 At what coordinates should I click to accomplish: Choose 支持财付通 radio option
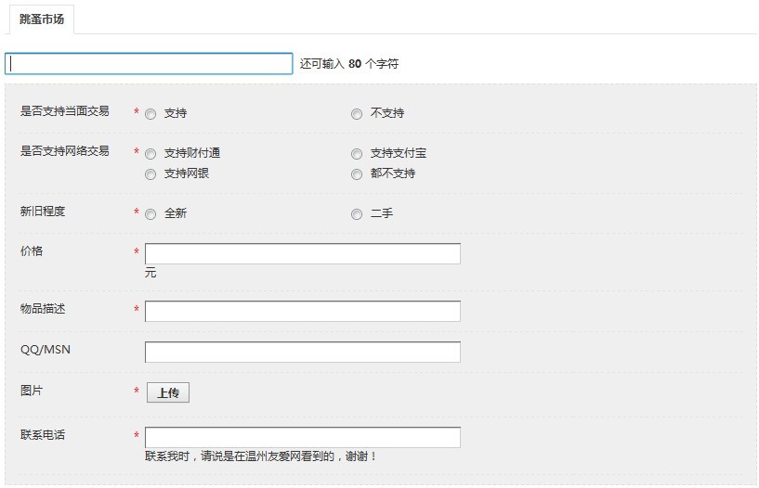(x=150, y=154)
